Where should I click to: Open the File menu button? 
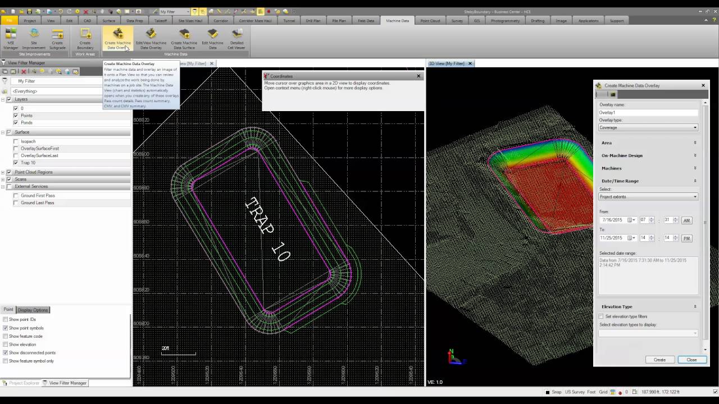pyautogui.click(x=9, y=21)
